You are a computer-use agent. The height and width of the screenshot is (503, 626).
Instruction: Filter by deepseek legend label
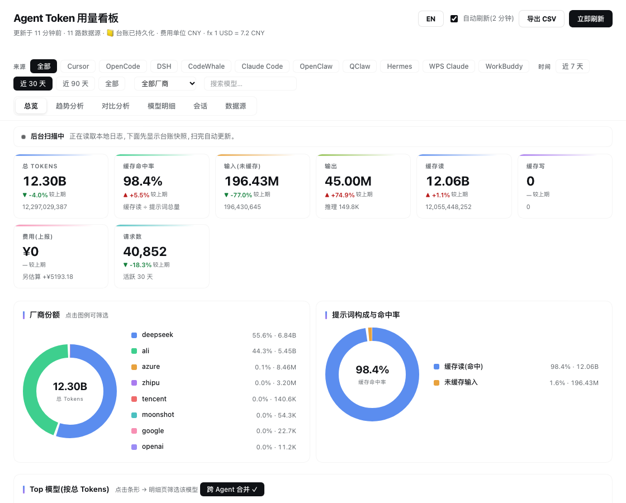coord(157,335)
